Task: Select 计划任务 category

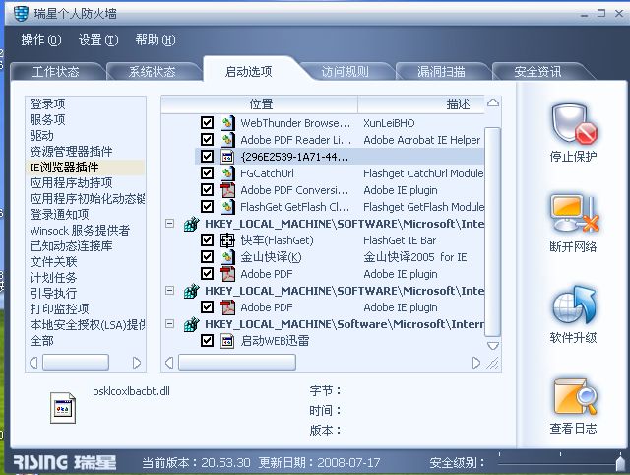Action: (53, 278)
